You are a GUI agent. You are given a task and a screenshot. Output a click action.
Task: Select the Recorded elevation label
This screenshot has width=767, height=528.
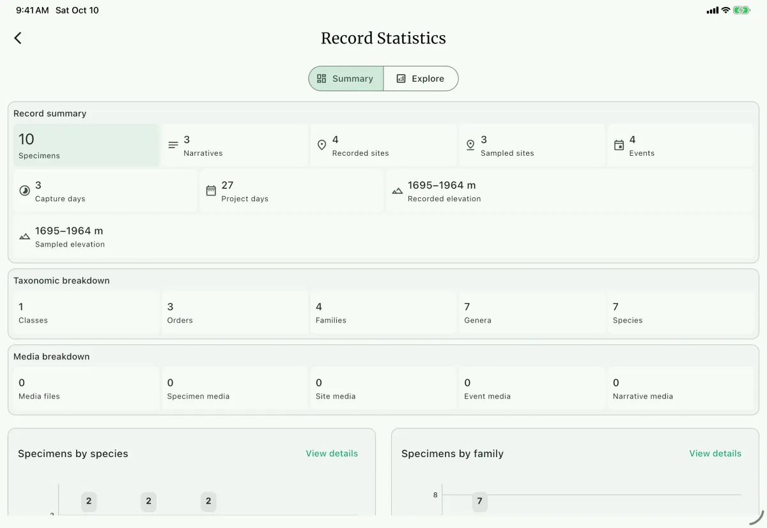click(x=444, y=199)
